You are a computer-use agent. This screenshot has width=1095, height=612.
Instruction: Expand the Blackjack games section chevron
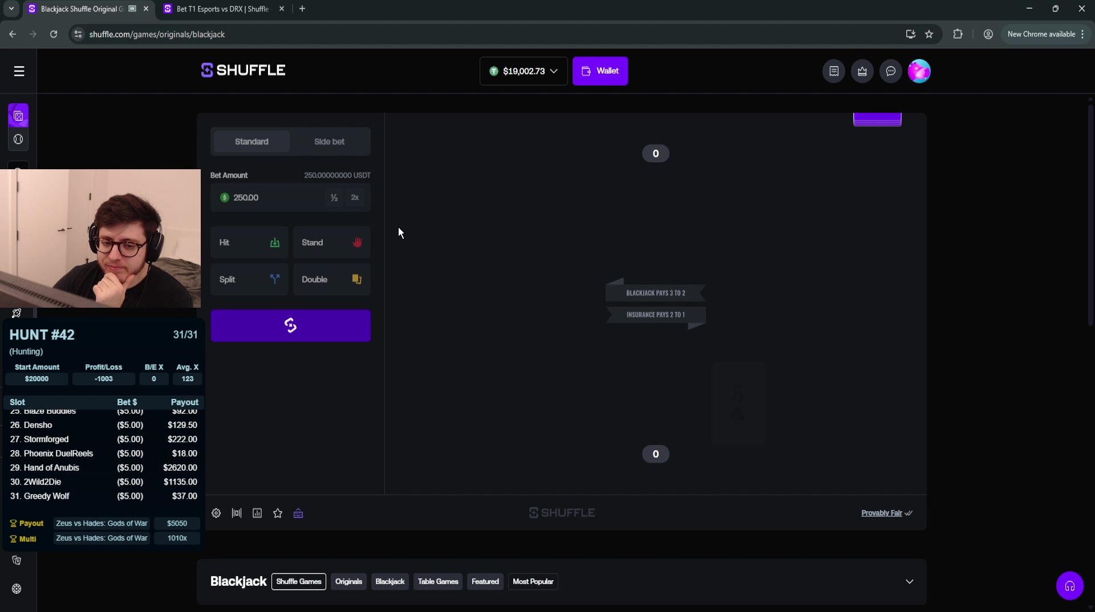(910, 582)
